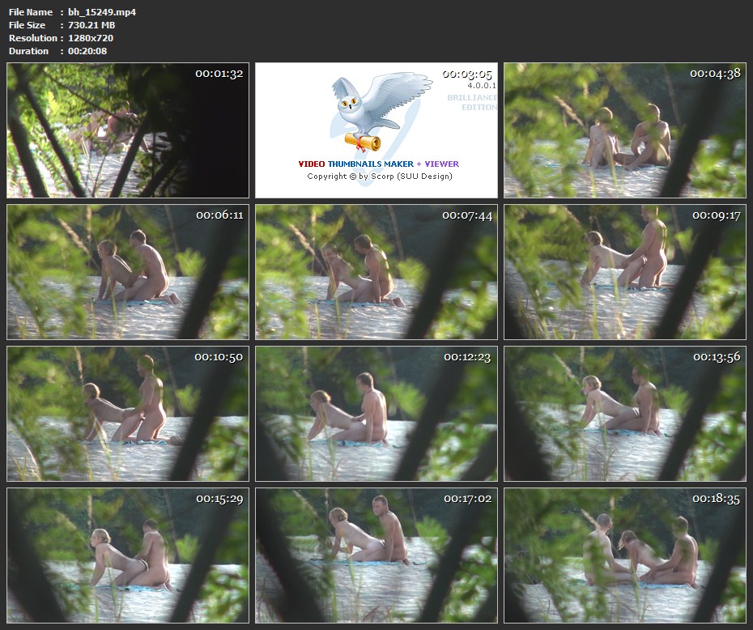Open the thumbnail timestamped 00:01:32
This screenshot has width=753, height=630.
(128, 130)
